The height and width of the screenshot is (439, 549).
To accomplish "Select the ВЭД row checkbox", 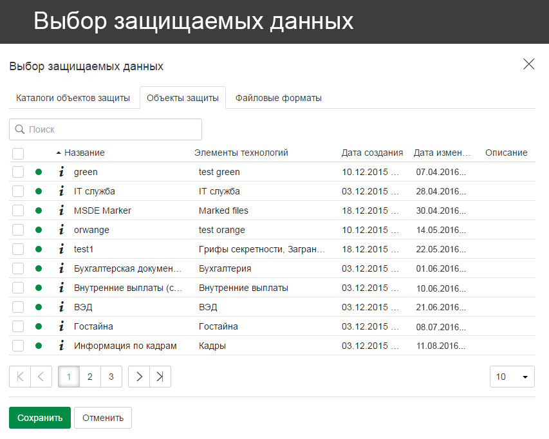I will [18, 307].
